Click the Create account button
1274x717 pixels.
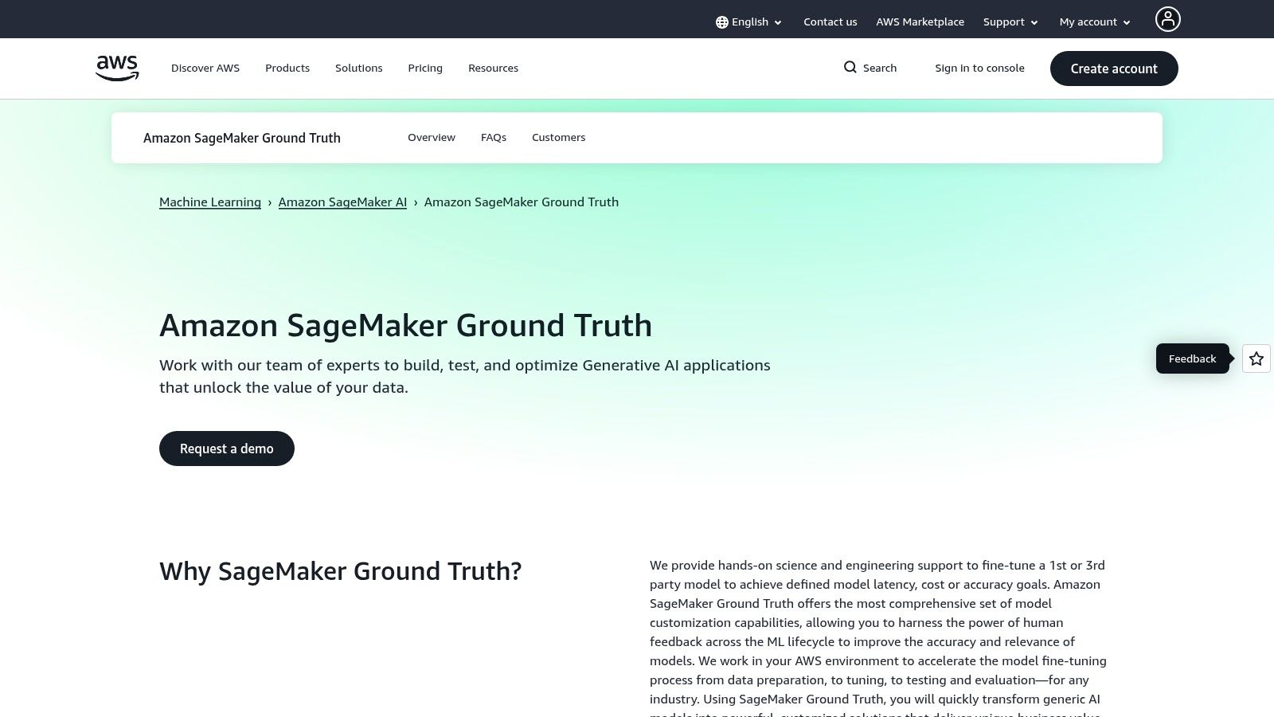coord(1113,69)
